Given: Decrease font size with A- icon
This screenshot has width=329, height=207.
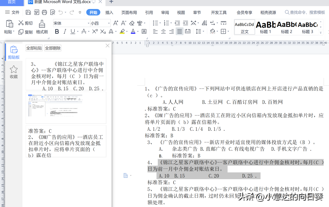Looking at the screenshot, I should [124, 23].
